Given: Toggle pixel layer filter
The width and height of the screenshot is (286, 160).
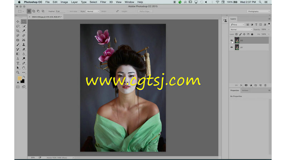Looking at the screenshot, I should [247, 25].
